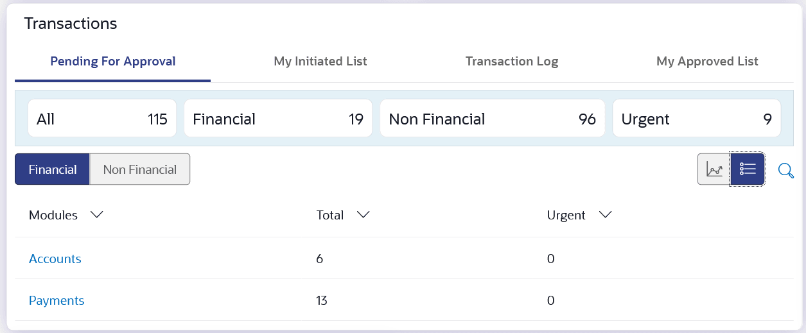Sort by Total column chevron
Viewport: 806px width, 333px height.
(x=363, y=215)
